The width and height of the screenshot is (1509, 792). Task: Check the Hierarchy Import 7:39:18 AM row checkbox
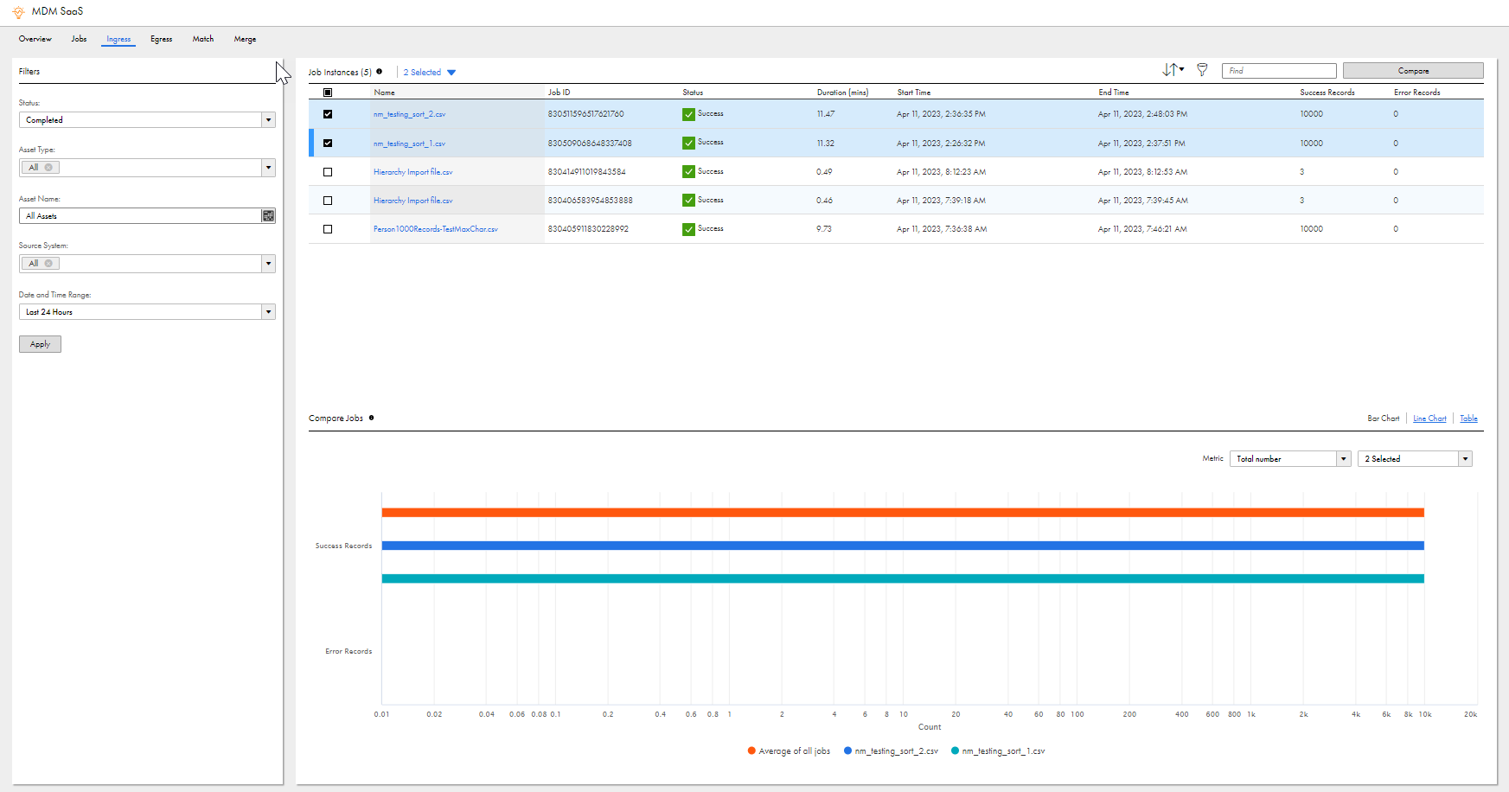pos(328,201)
